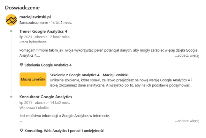Click the timeline bullet next to Trener Google Analytics 4

pyautogui.click(x=11, y=31)
